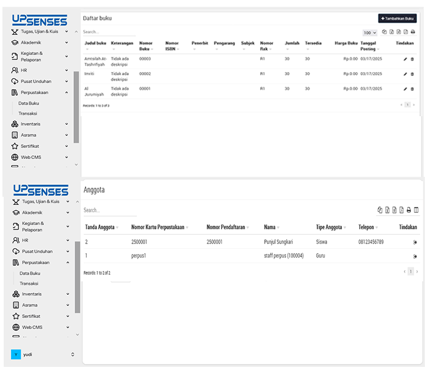Export Anggota table as CSV
The height and width of the screenshot is (367, 428).
(x=394, y=210)
